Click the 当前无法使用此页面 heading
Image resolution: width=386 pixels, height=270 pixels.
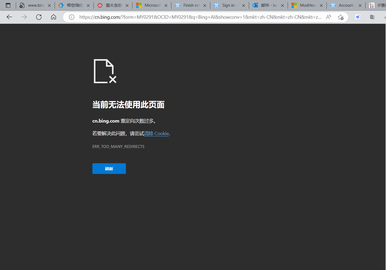128,105
